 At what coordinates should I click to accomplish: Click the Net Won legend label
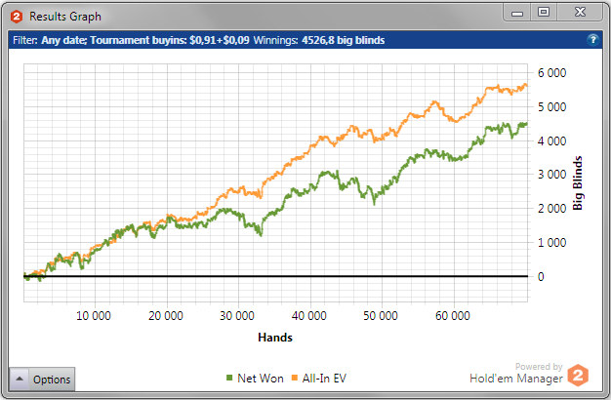pos(261,379)
